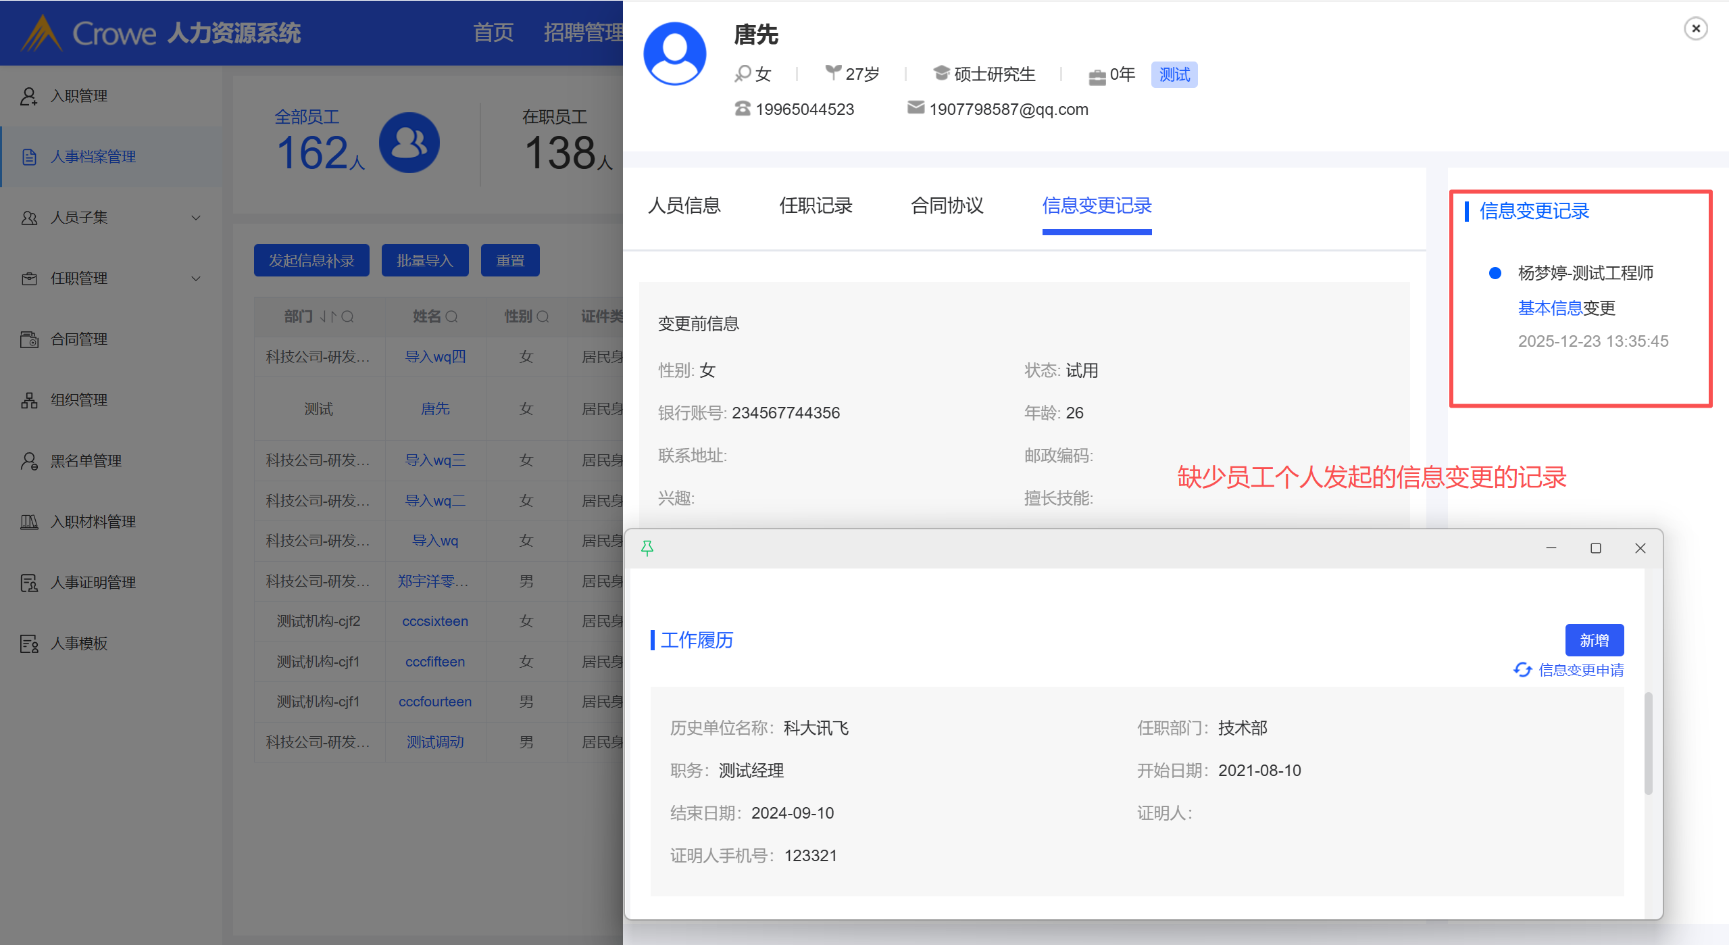This screenshot has width=1729, height=945.
Task: Expand the 任职管理 submenu chevron
Action: pyautogui.click(x=196, y=278)
